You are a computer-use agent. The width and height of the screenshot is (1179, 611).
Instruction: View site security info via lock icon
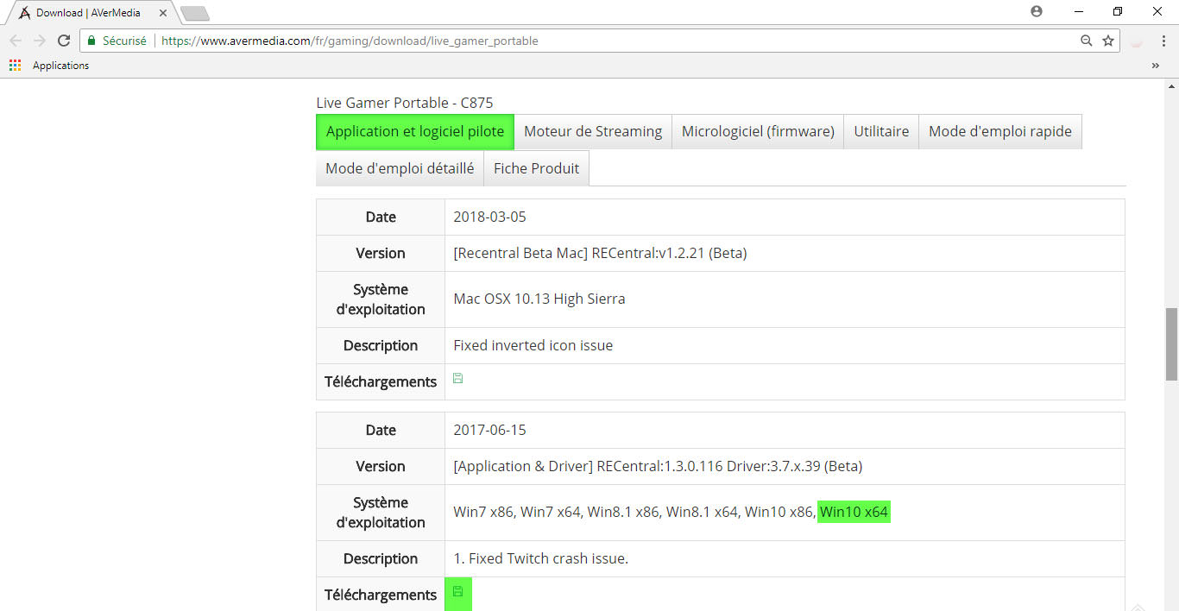tap(91, 41)
